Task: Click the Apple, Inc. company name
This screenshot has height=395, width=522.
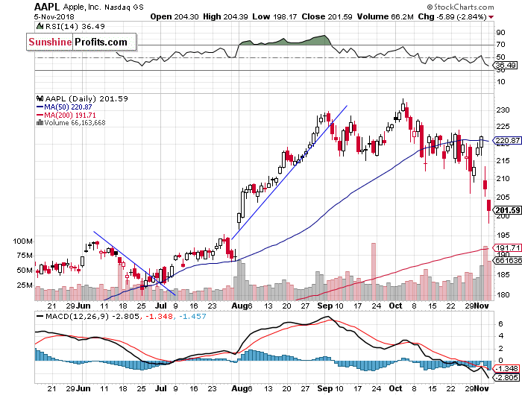Action: pyautogui.click(x=82, y=7)
